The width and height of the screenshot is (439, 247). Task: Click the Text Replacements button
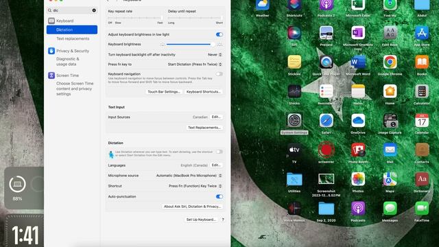click(204, 128)
